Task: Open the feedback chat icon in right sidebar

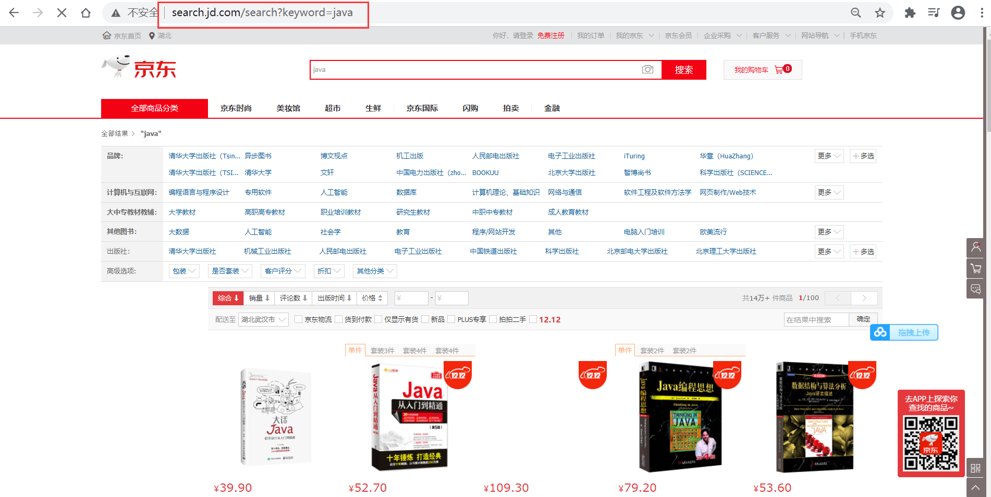Action: pyautogui.click(x=975, y=289)
